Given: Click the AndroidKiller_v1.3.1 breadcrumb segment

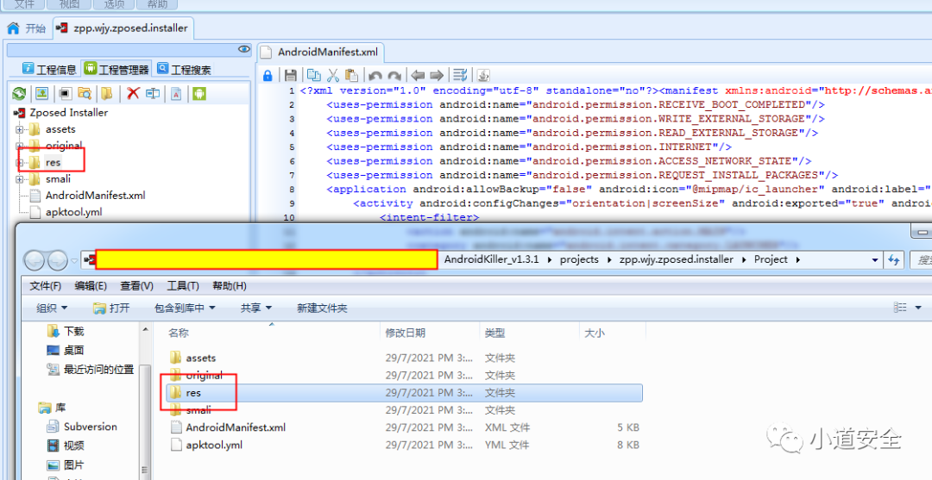Looking at the screenshot, I should tap(491, 260).
